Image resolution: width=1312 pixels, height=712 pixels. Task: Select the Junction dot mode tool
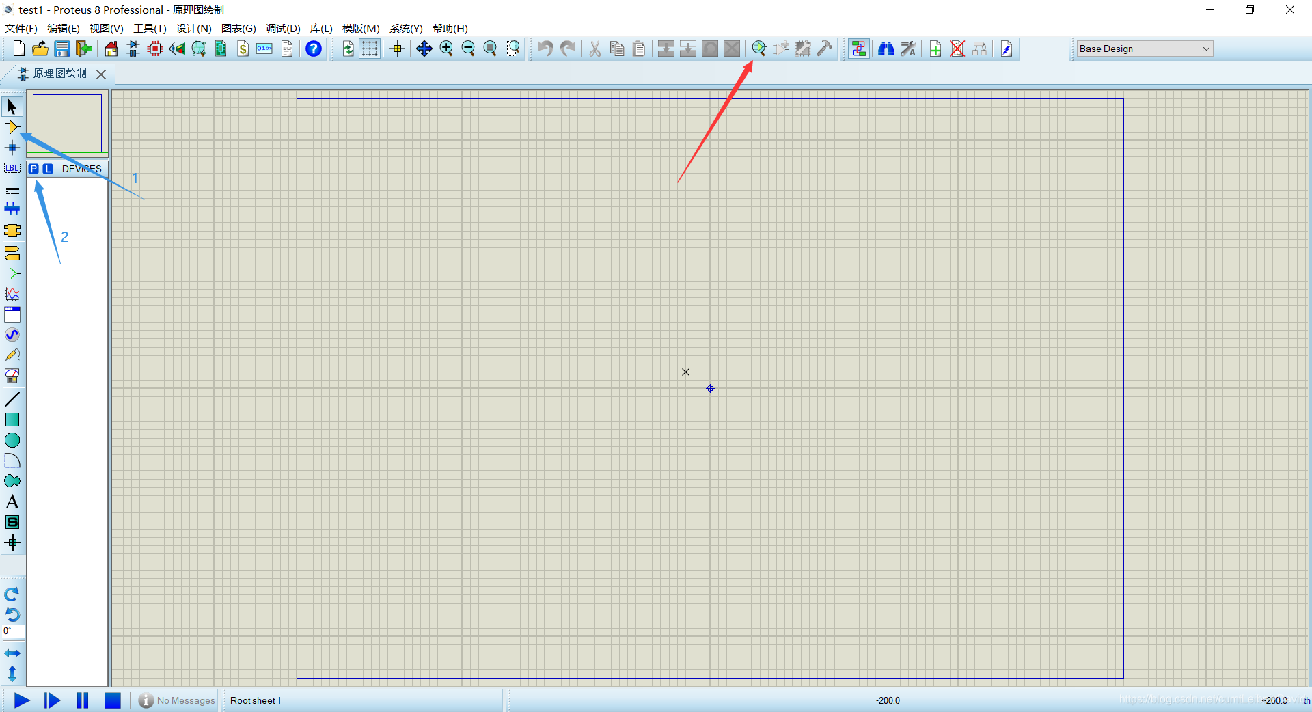point(12,148)
